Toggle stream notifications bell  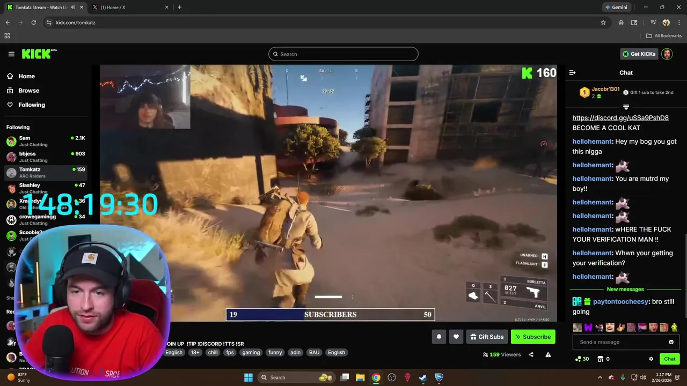pos(438,337)
